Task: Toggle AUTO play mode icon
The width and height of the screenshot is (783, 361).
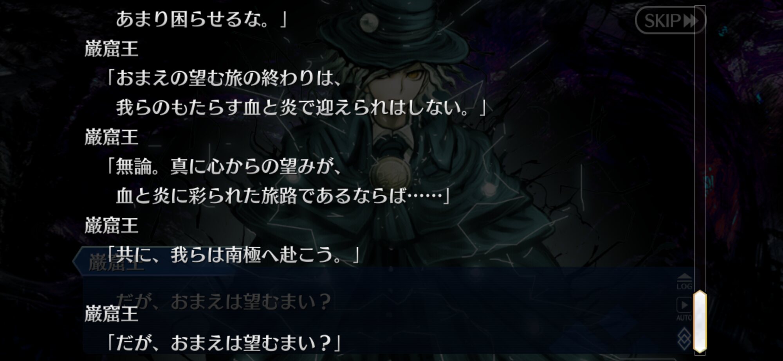Action: [684, 309]
